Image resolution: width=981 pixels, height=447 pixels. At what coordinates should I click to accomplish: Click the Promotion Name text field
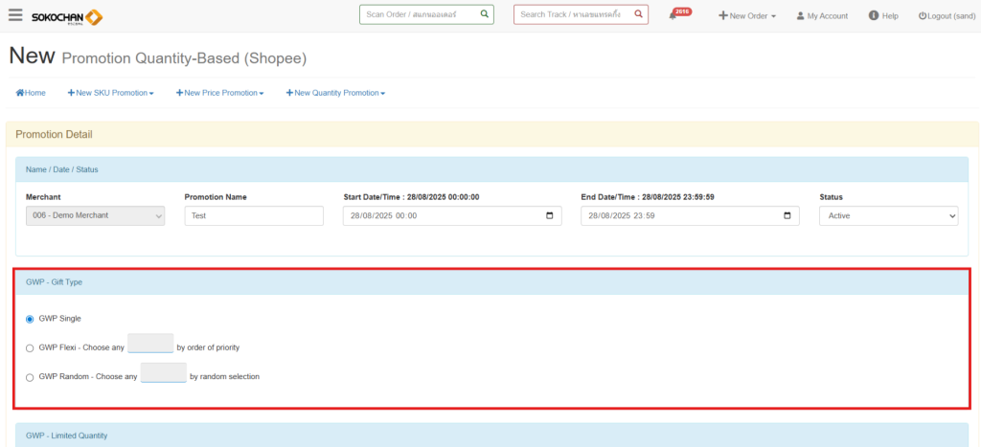(254, 216)
